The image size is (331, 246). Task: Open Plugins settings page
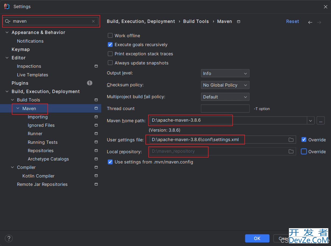coord(20,83)
